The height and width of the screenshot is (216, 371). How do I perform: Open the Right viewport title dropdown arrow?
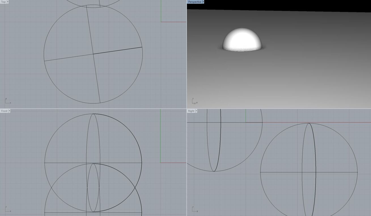pyautogui.click(x=196, y=111)
